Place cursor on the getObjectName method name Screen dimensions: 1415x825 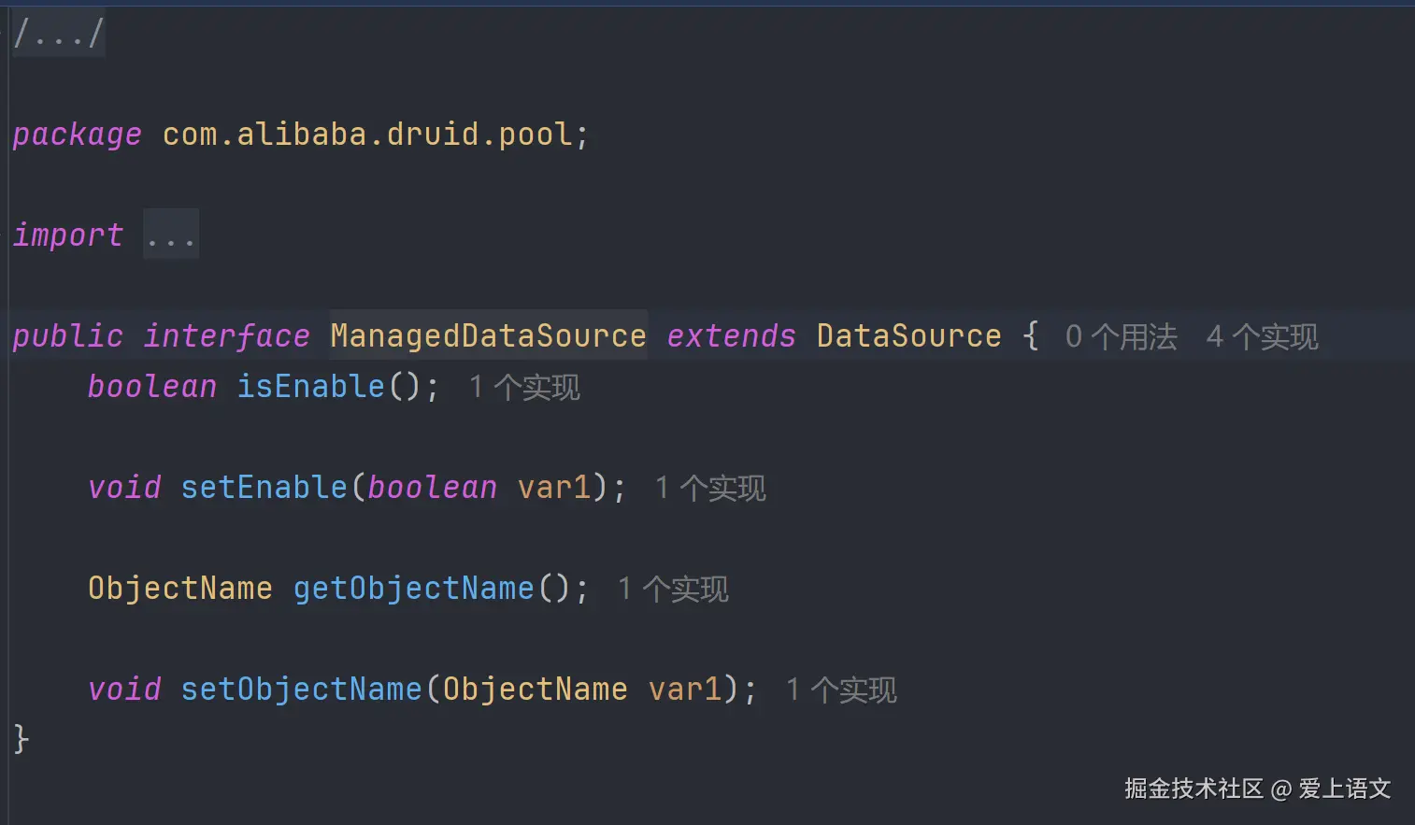click(413, 588)
